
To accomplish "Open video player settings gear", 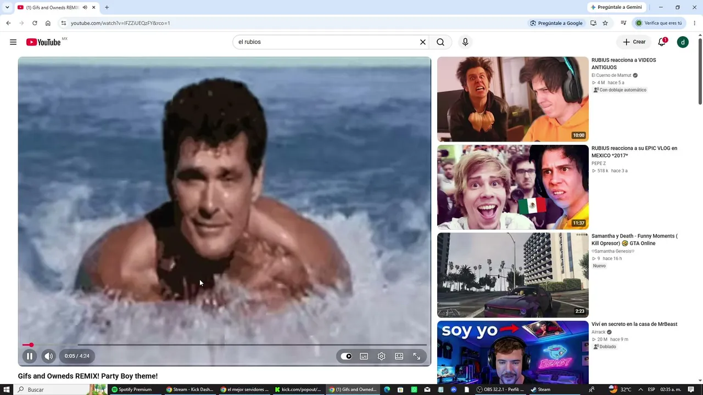I will 382,356.
